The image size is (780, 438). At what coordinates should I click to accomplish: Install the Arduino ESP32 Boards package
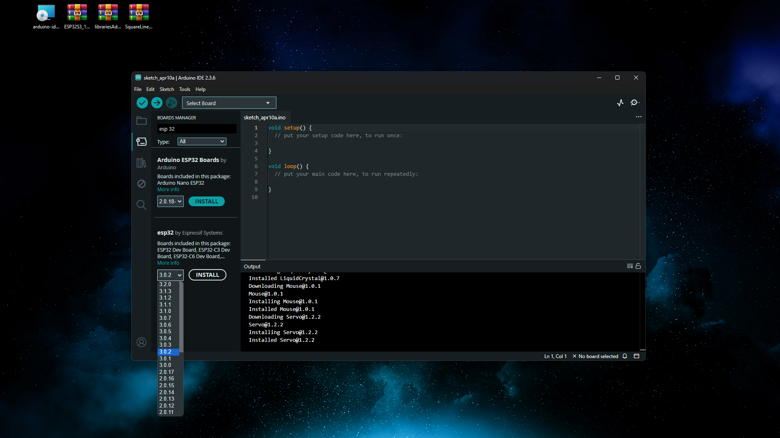tap(206, 201)
